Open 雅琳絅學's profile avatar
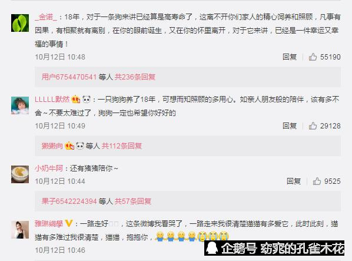This screenshot has height=261, width=352. pyautogui.click(x=20, y=230)
